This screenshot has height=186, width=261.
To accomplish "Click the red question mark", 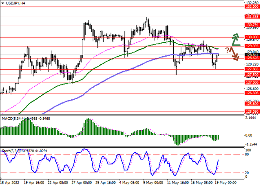I will 227,50.
